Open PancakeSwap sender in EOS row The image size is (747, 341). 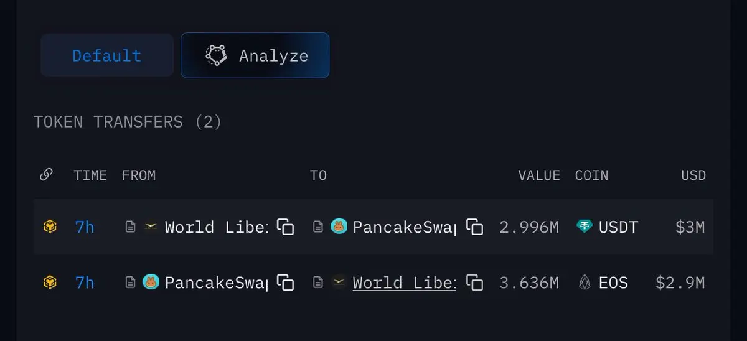pos(216,283)
